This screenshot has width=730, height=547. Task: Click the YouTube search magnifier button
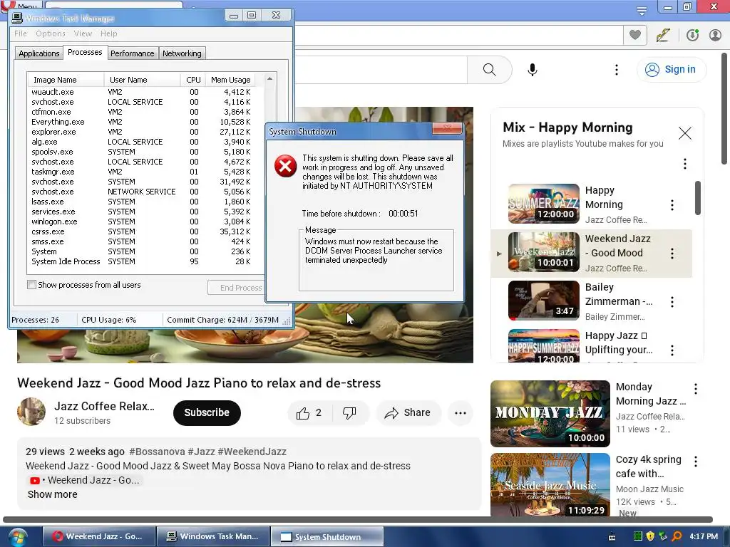(489, 70)
